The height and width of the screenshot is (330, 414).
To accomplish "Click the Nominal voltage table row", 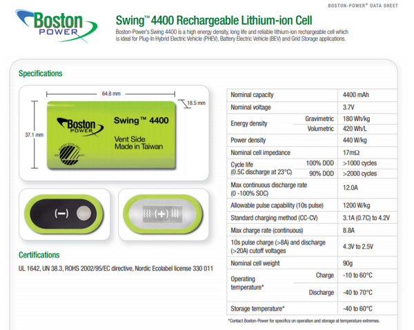I will pyautogui.click(x=312, y=107).
